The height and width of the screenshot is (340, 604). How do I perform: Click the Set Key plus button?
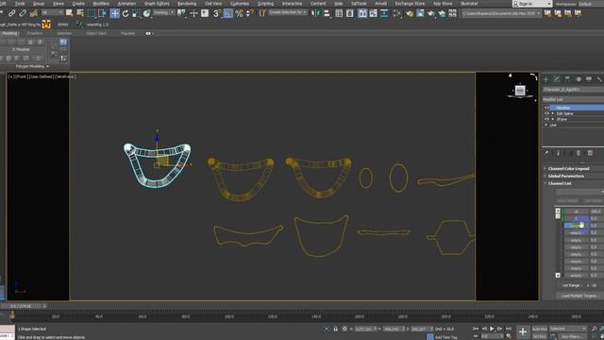[523, 331]
